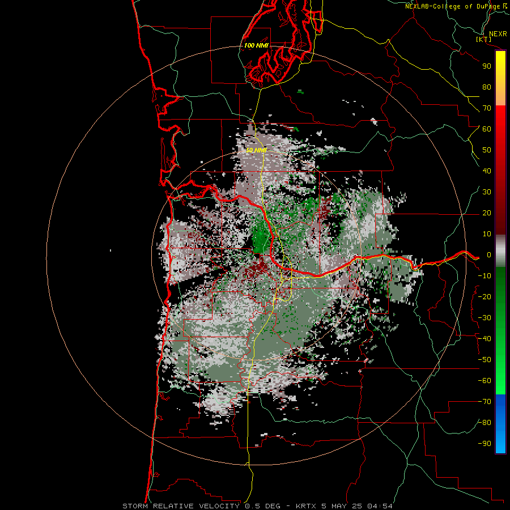Click the 10 value on velocity scale
The width and height of the screenshot is (510, 510).
(x=487, y=234)
